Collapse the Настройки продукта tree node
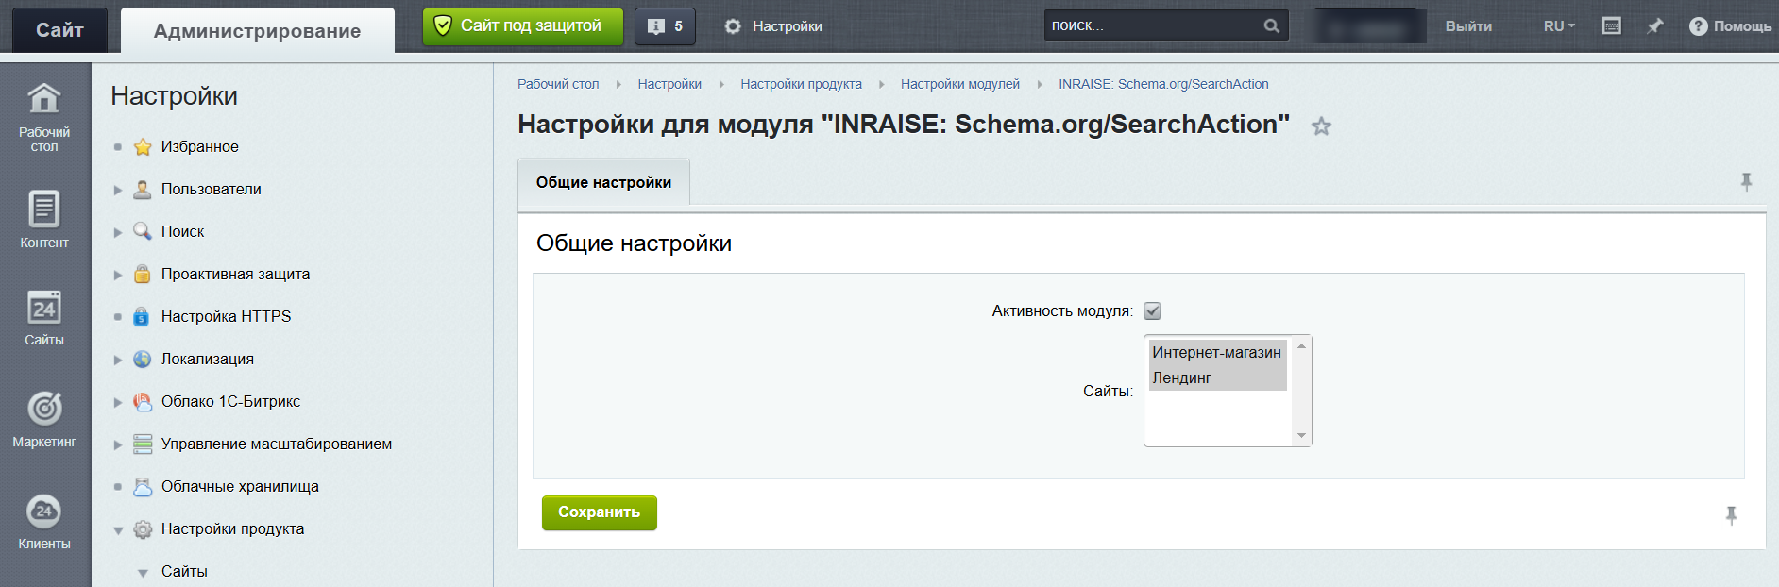Image resolution: width=1779 pixels, height=587 pixels. (118, 530)
